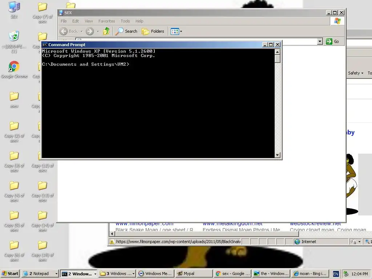Screen dimensions: 372x279
Task: Open the File menu in SEX window
Action: pos(64,21)
